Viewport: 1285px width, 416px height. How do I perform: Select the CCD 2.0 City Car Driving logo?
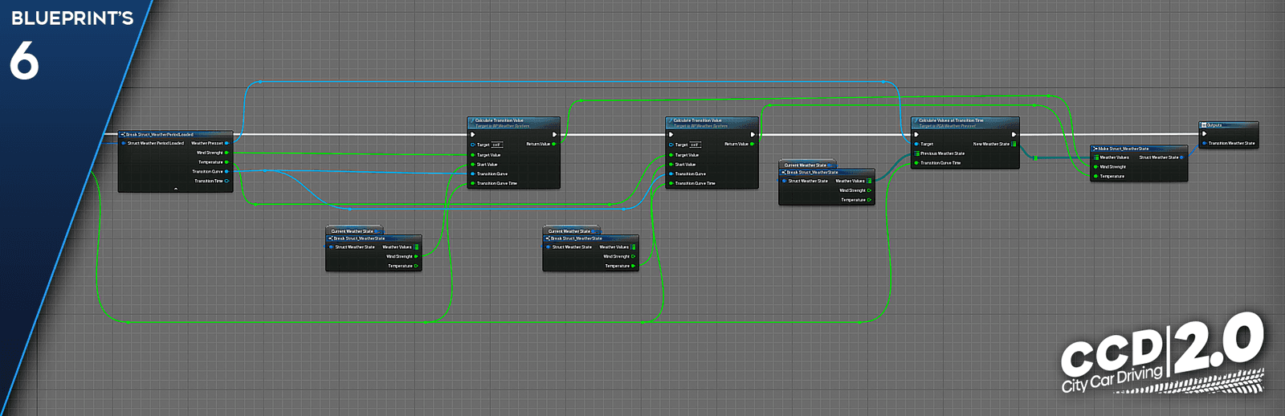(1162, 354)
